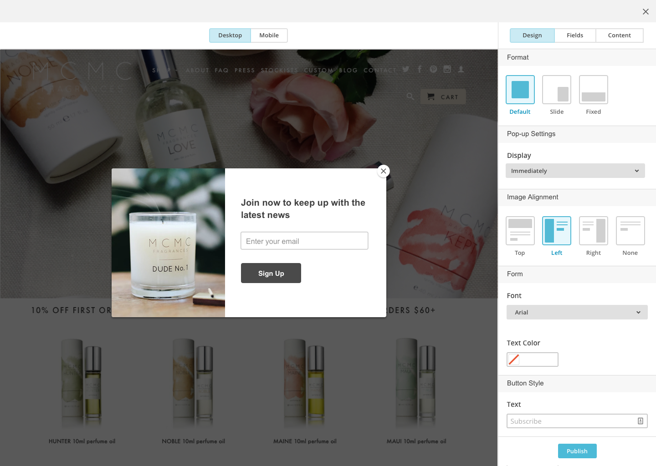Screen dimensions: 656x466
Task: Click the MAINE perfume oil product image
Action: [305, 383]
